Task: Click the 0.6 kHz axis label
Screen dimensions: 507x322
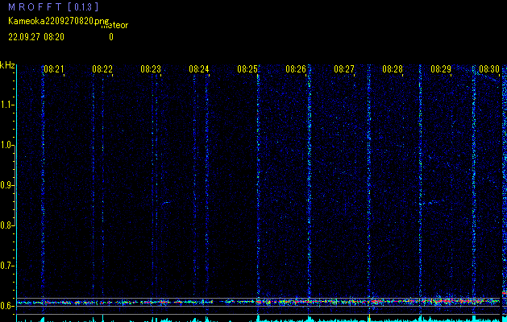Action: 6,306
